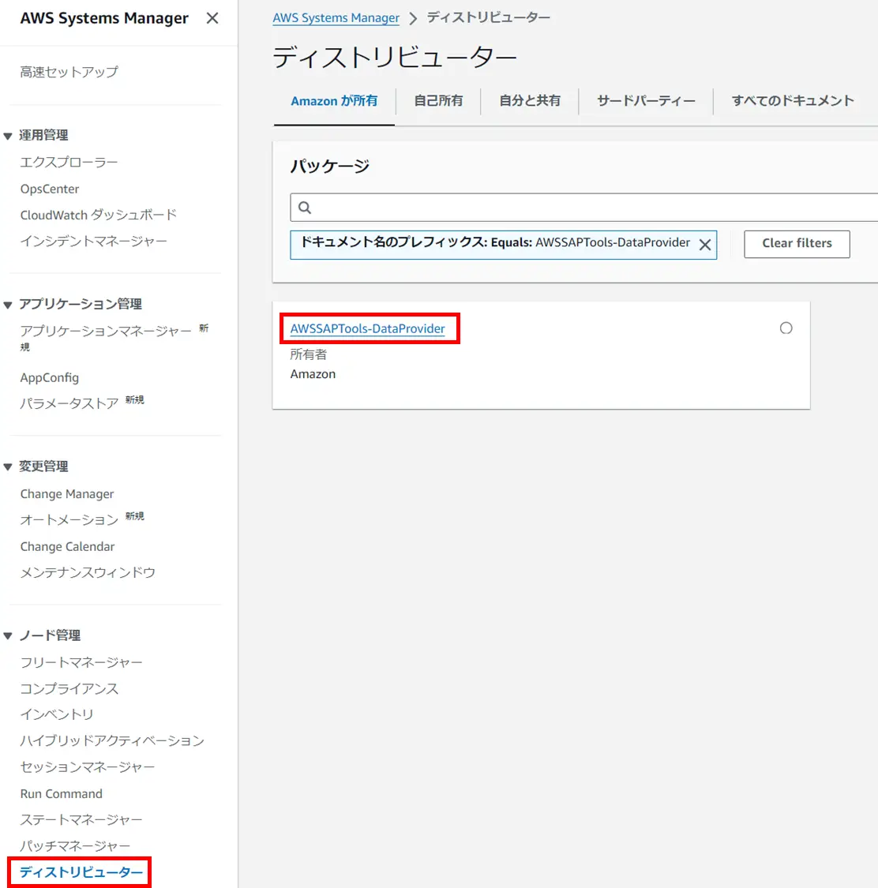The height and width of the screenshot is (888, 878).
Task: Go to AppConfig
Action: pyautogui.click(x=50, y=377)
